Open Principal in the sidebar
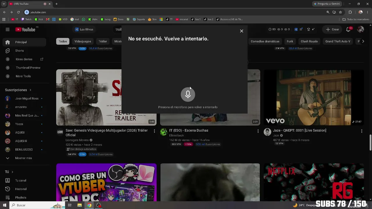The image size is (372, 209). (24, 42)
